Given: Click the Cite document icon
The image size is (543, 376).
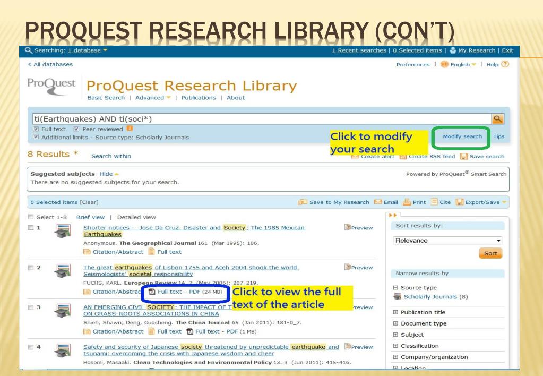Looking at the screenshot, I should (434, 202).
